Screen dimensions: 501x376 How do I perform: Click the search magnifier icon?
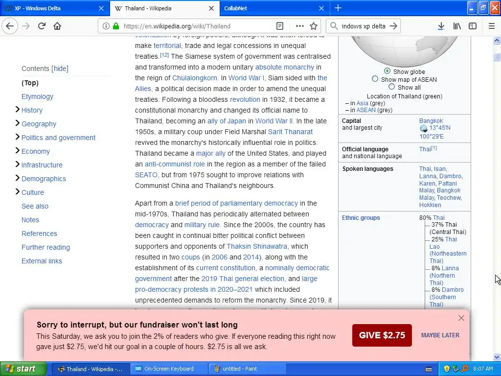tap(334, 26)
